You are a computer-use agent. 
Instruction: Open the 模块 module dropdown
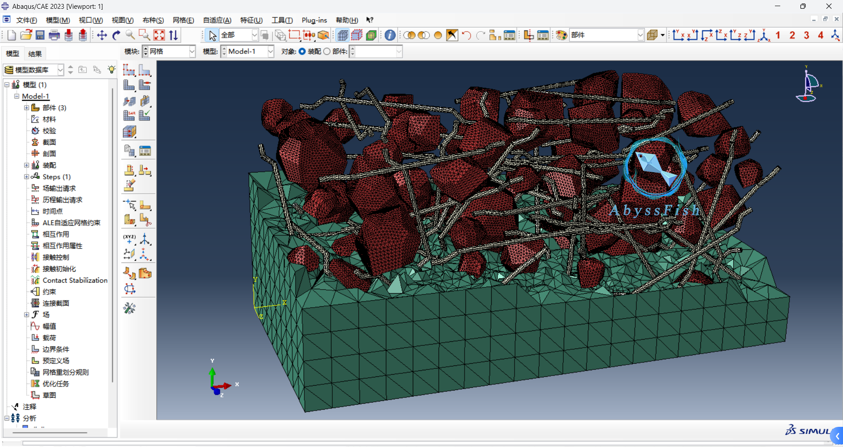click(x=192, y=51)
